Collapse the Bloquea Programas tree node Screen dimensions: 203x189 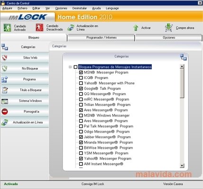point(70,67)
